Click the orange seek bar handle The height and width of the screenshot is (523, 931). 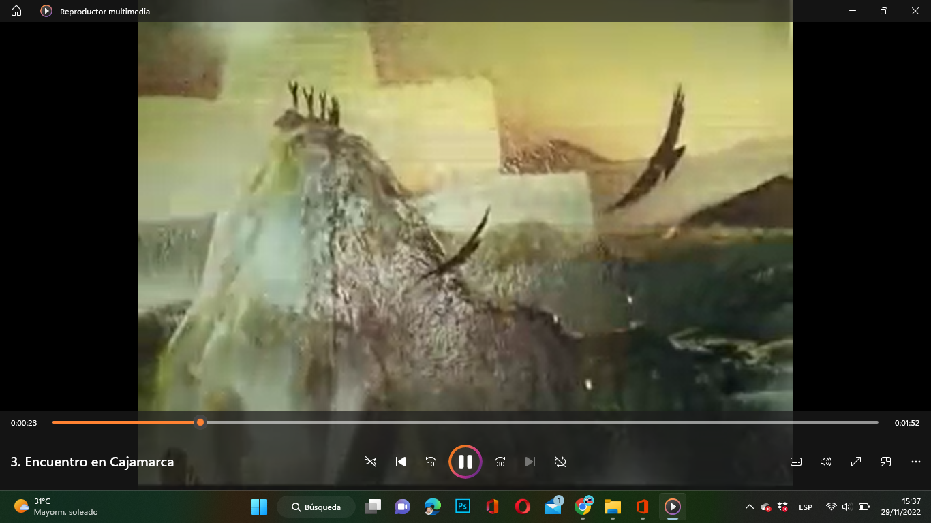click(x=200, y=422)
